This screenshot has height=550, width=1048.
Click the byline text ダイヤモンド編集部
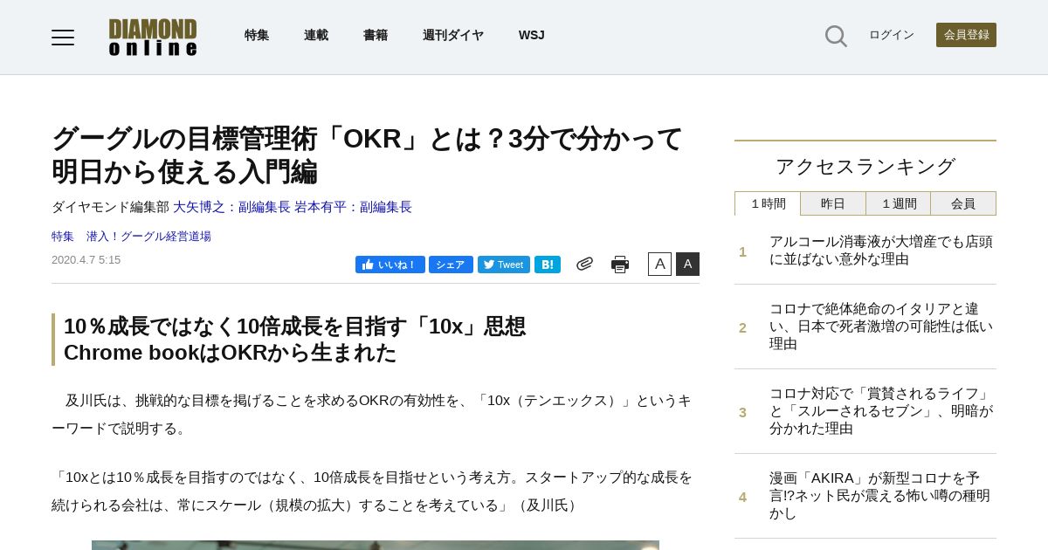click(110, 207)
